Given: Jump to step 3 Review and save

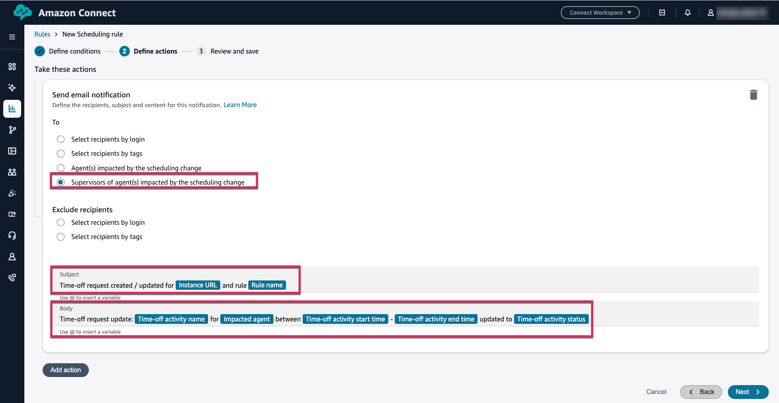Looking at the screenshot, I should [x=227, y=51].
